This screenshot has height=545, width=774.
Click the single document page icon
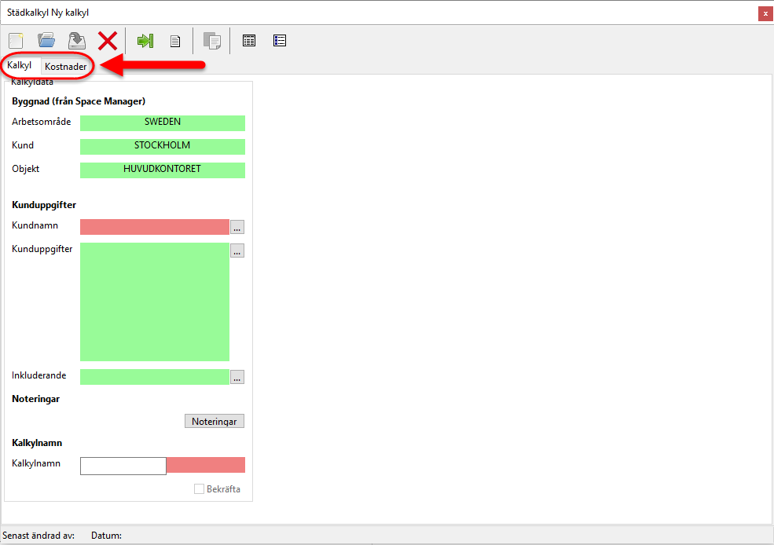click(176, 41)
